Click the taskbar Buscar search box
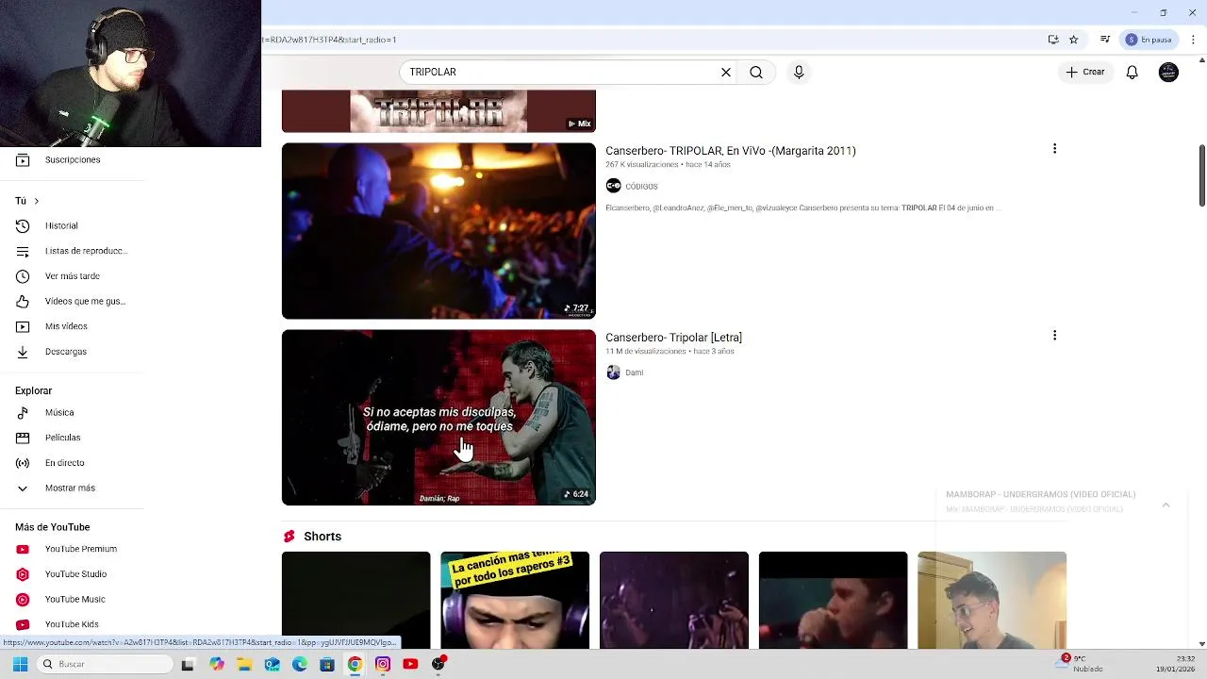Screen dimensions: 1207x679 point(104,664)
